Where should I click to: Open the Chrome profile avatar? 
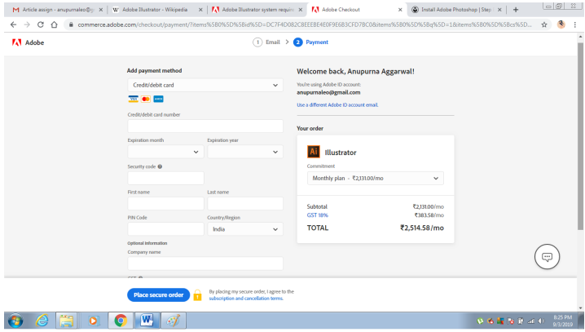point(561,24)
